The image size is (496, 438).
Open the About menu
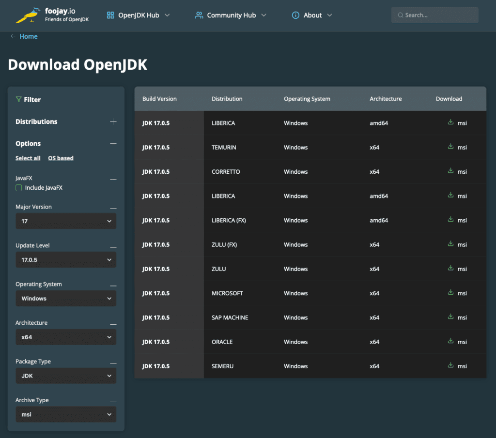coord(312,15)
